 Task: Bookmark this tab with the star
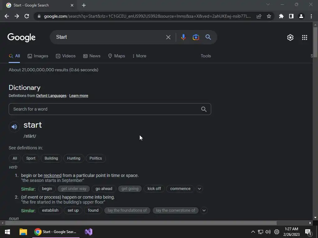click(269, 16)
